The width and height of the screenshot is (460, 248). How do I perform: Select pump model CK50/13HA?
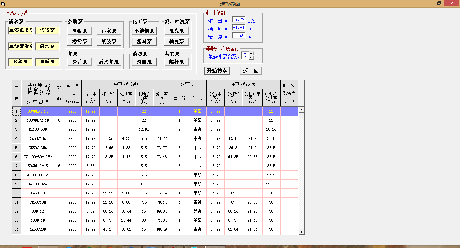(38, 148)
